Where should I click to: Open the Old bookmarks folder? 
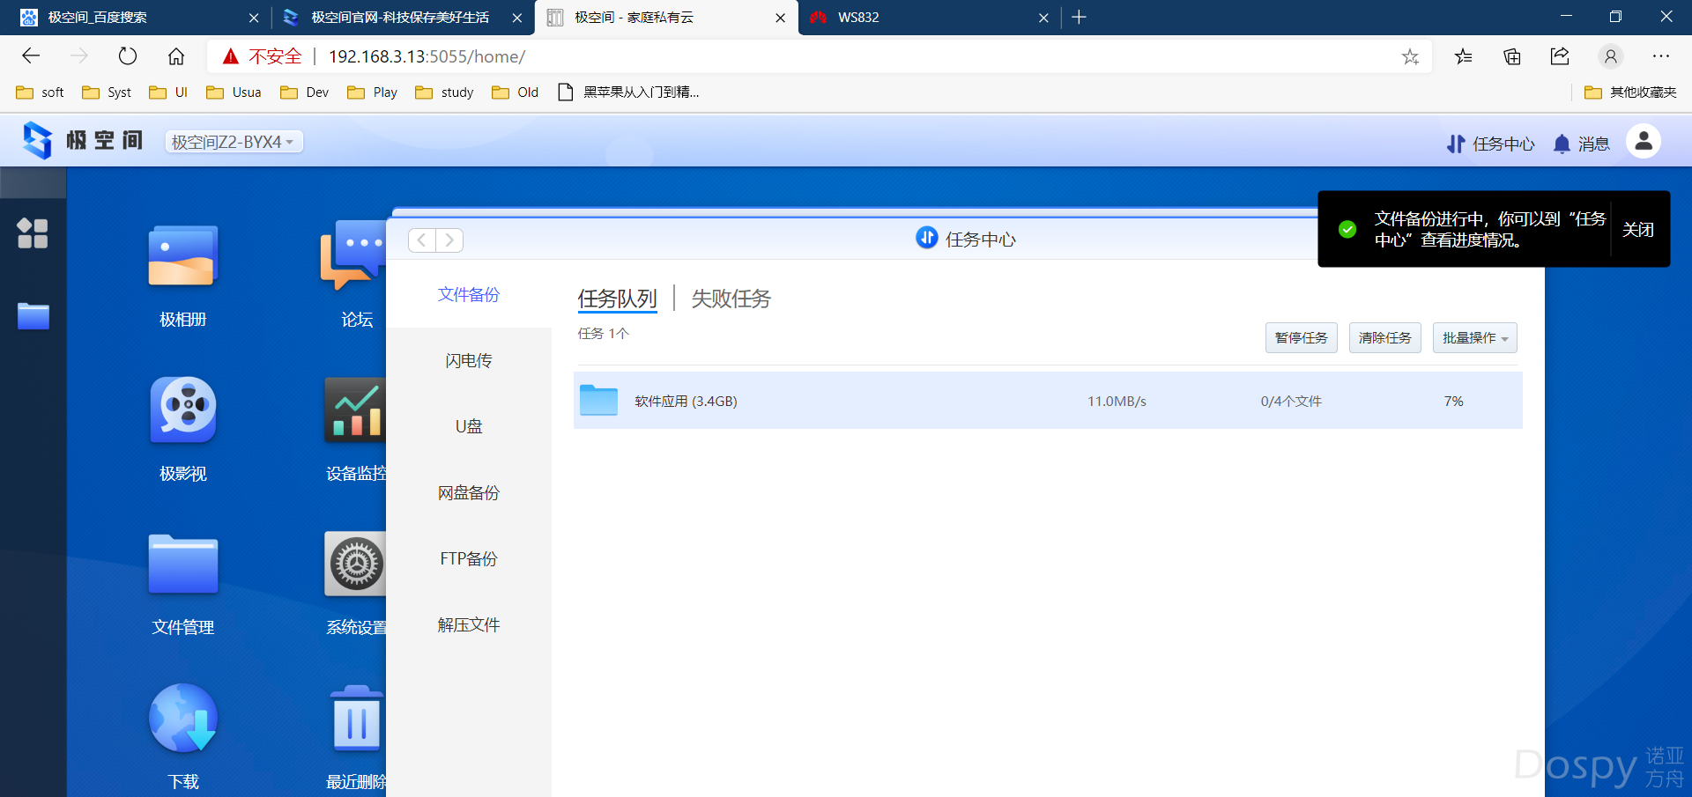click(516, 92)
